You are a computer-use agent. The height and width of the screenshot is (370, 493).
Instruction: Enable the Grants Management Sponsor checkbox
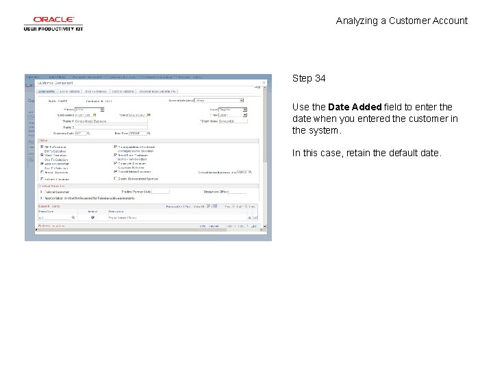click(x=116, y=178)
